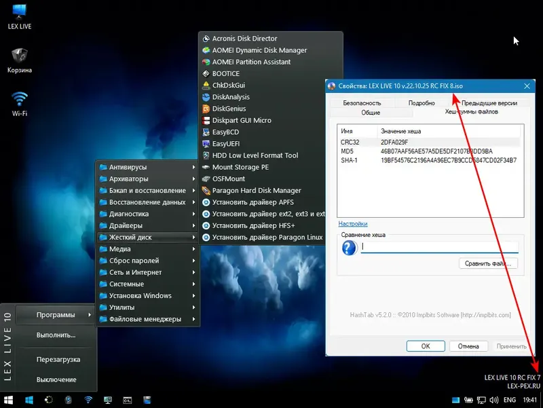This screenshot has height=408, width=543.
Task: Click the Сравнить файл... button
Action: point(488,263)
